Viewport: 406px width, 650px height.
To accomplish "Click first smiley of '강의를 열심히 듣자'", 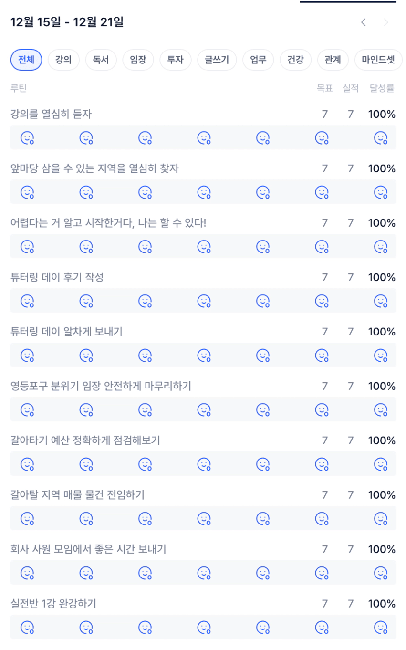I will tap(27, 138).
